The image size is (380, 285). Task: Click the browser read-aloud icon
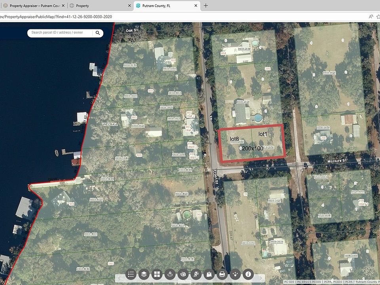pos(370,17)
